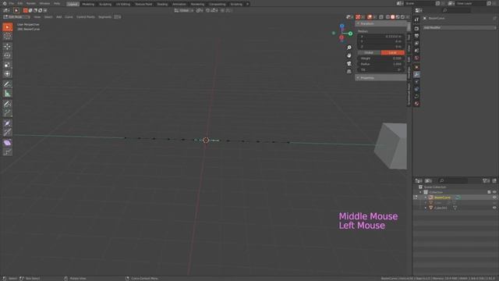
Task: Select the Measure tool
Action: click(7, 94)
